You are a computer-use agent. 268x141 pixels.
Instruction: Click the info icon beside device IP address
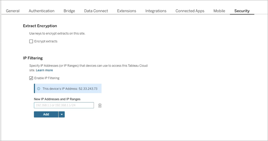pos(39,89)
